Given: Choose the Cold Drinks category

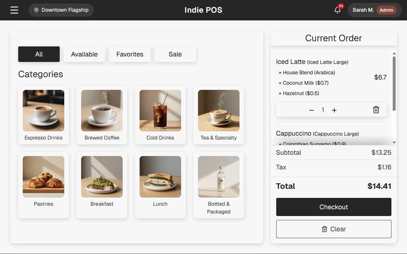Looking at the screenshot, I should coord(160,115).
